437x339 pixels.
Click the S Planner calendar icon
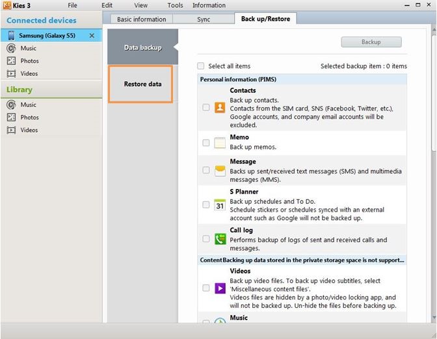coord(220,205)
